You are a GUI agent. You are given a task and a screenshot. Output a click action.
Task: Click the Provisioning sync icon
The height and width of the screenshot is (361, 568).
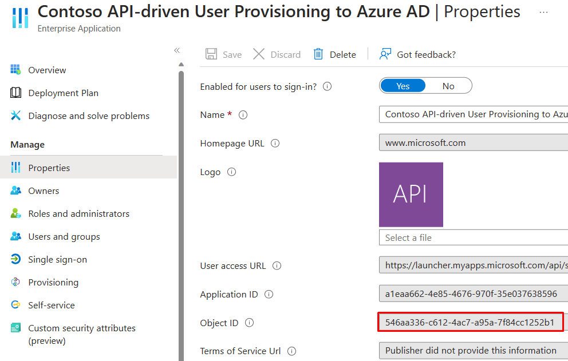[15, 281]
